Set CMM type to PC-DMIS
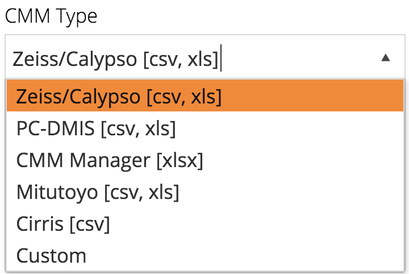This screenshot has width=409, height=274. [205, 128]
